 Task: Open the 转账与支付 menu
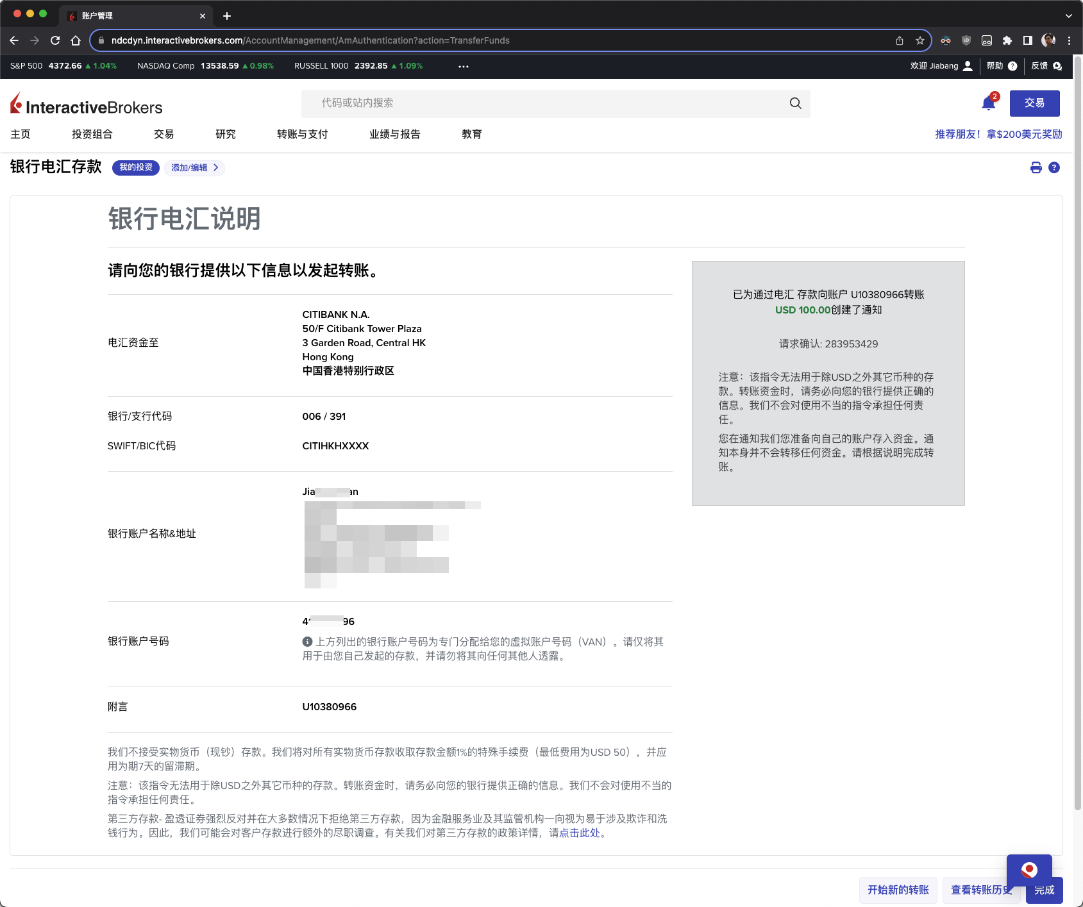(x=302, y=134)
